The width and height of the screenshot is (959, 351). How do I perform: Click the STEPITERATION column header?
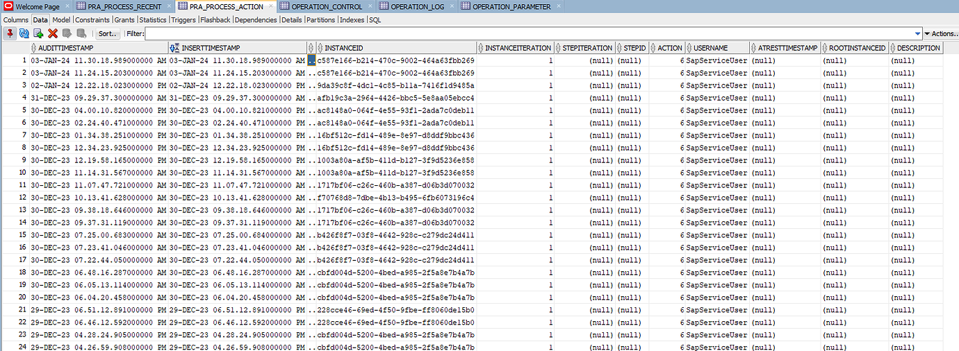(x=585, y=48)
